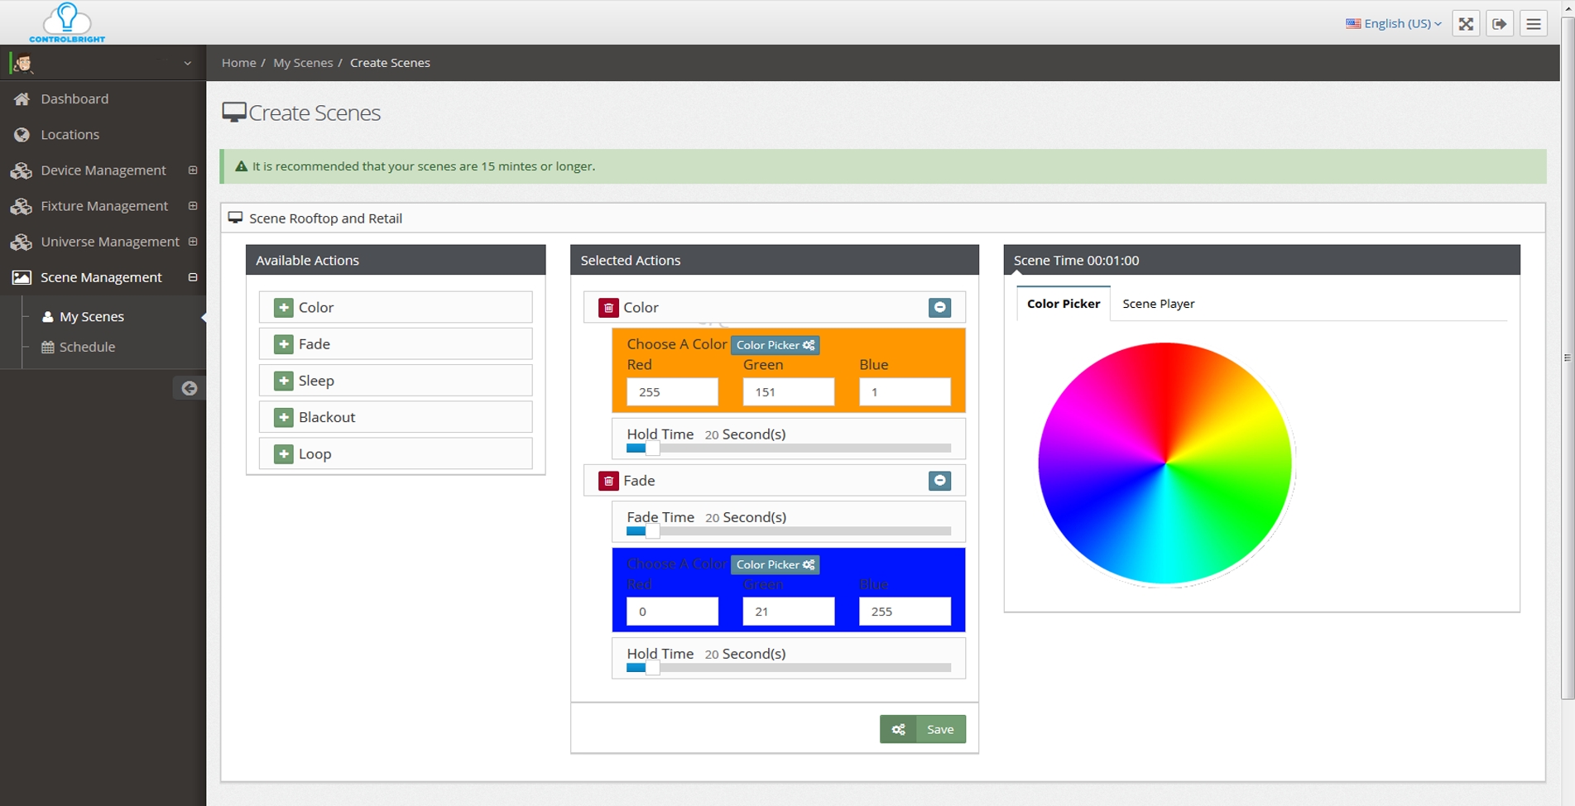The image size is (1575, 806).
Task: Toggle fullscreen using the expand arrows icon
Action: coord(1465,23)
